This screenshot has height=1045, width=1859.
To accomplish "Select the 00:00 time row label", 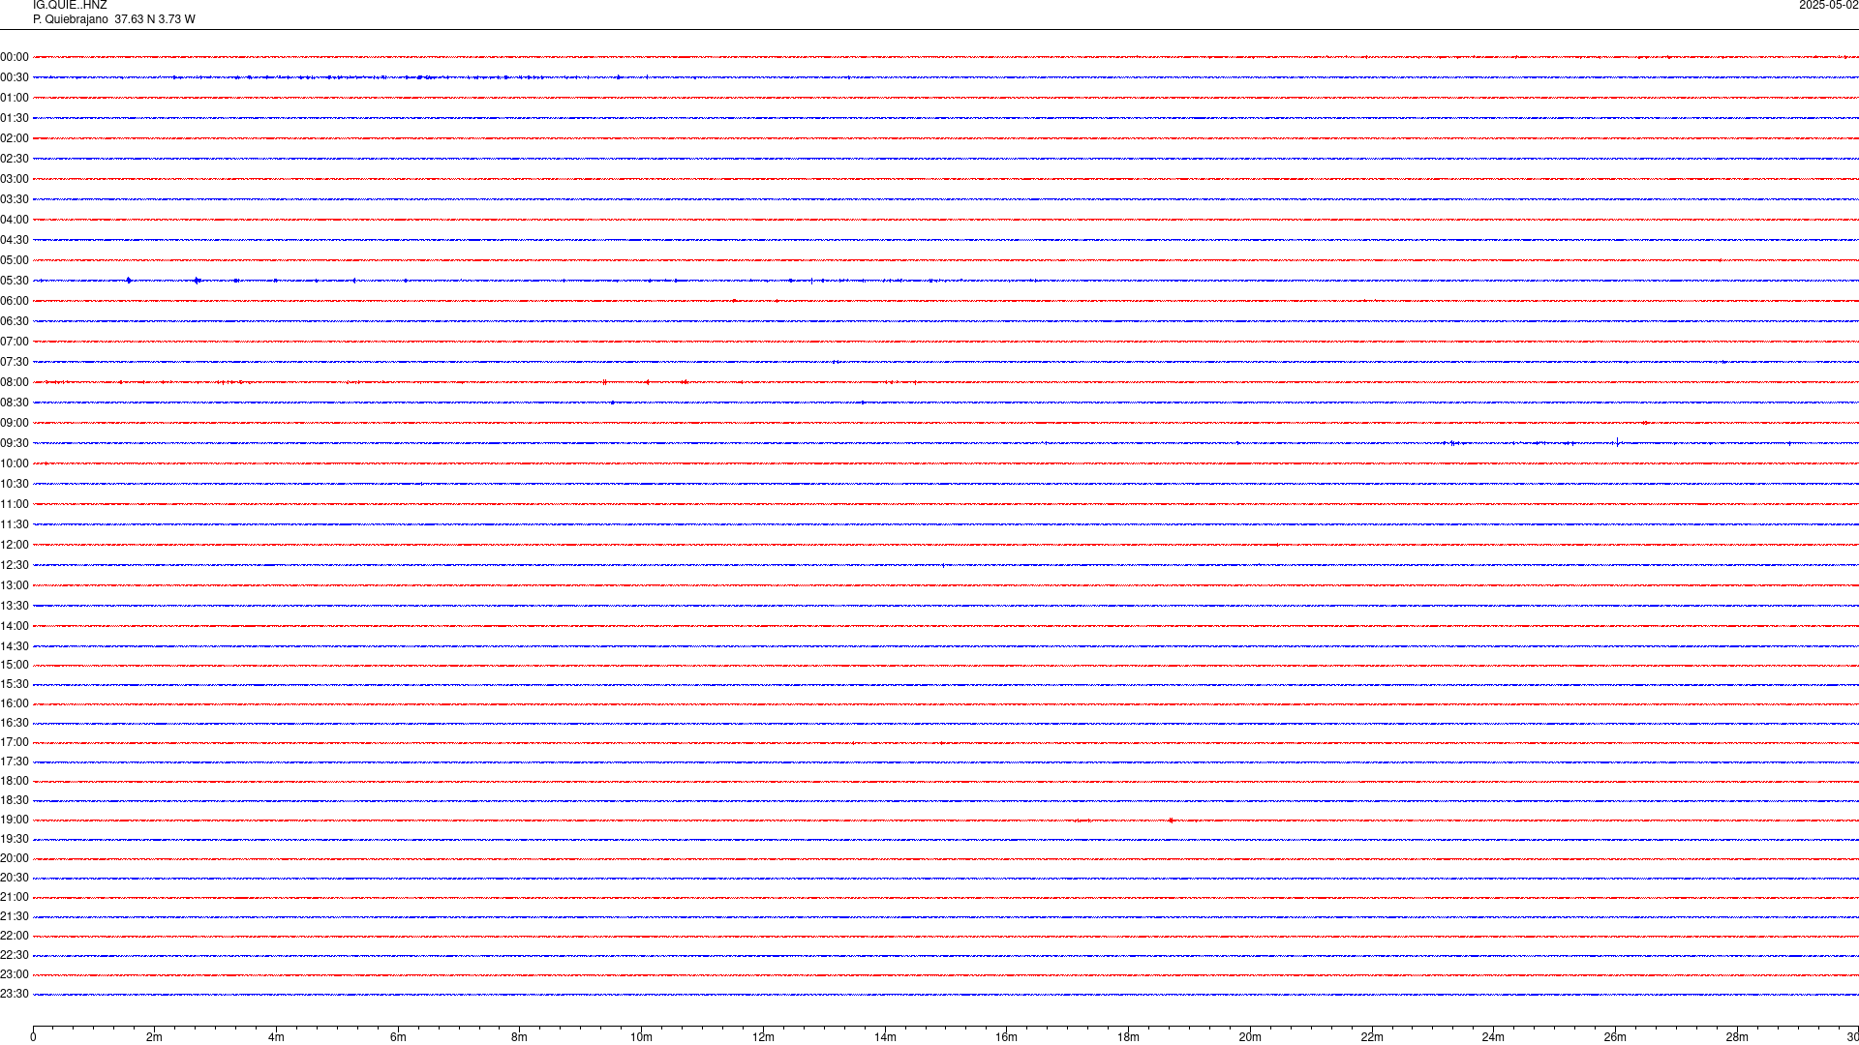I will (15, 57).
